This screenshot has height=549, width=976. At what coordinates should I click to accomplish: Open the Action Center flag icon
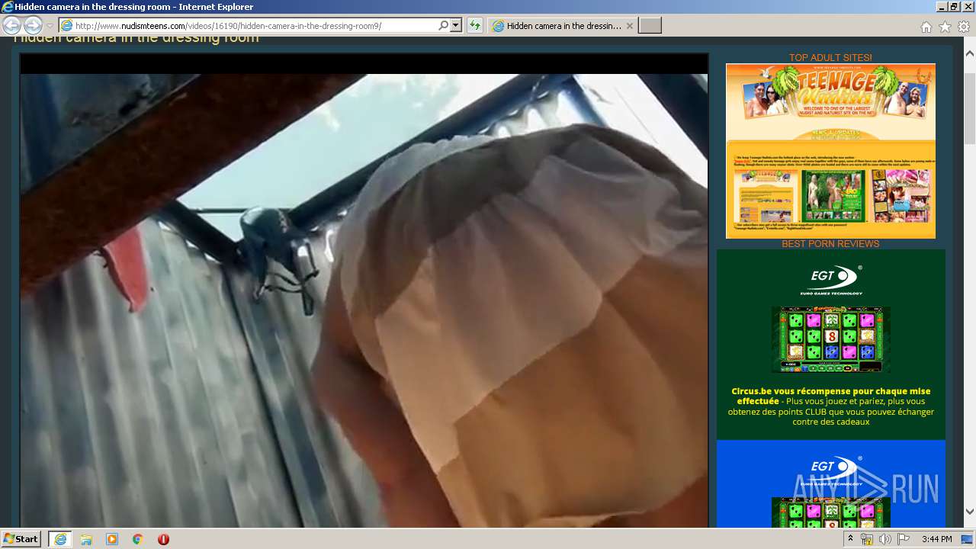click(x=903, y=539)
